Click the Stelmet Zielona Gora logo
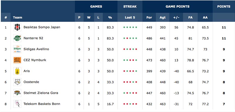235x112 pixels. pos(17,93)
